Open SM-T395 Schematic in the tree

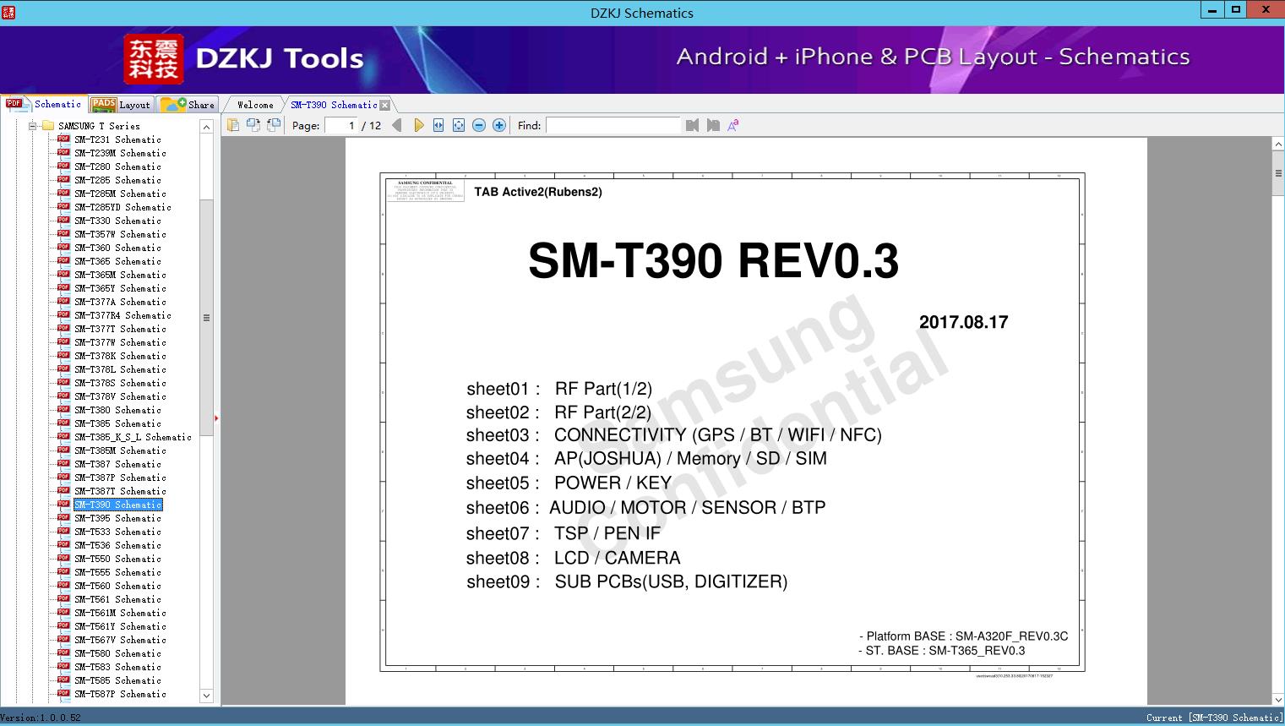coord(117,518)
